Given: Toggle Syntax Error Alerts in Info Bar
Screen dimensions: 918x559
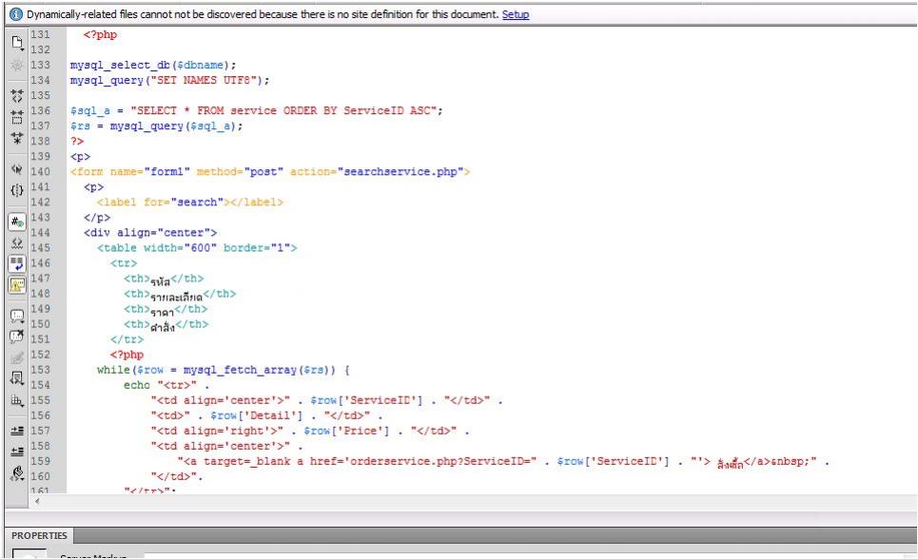Looking at the screenshot, I should coord(17,285).
